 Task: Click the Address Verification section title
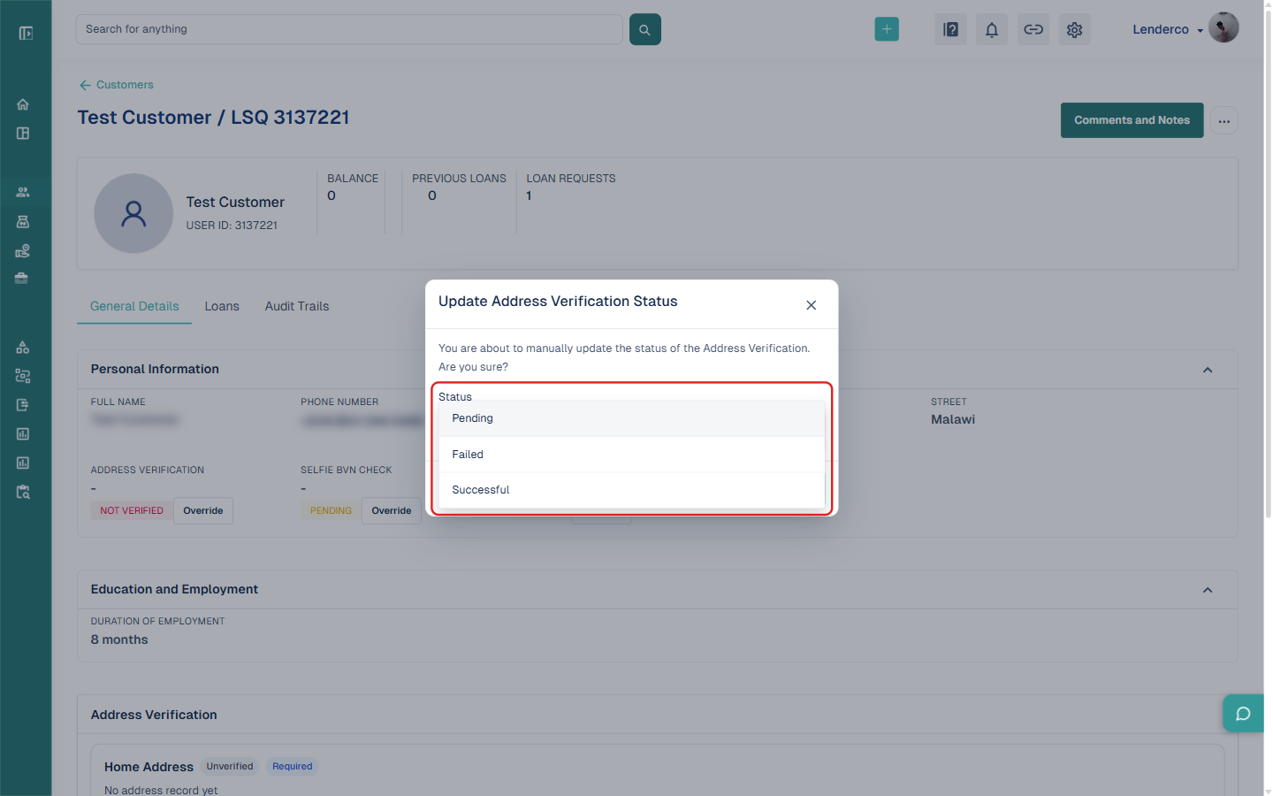(x=154, y=715)
